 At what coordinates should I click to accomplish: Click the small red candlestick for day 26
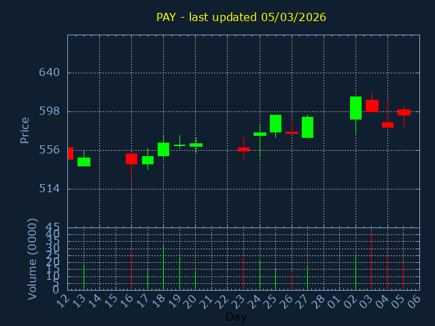pyautogui.click(x=292, y=132)
